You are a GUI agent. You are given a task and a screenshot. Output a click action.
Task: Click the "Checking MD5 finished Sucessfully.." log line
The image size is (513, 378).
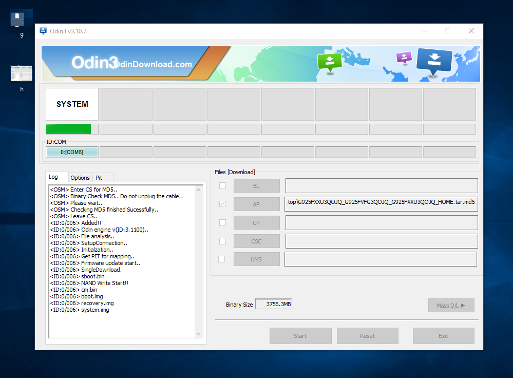tap(104, 210)
